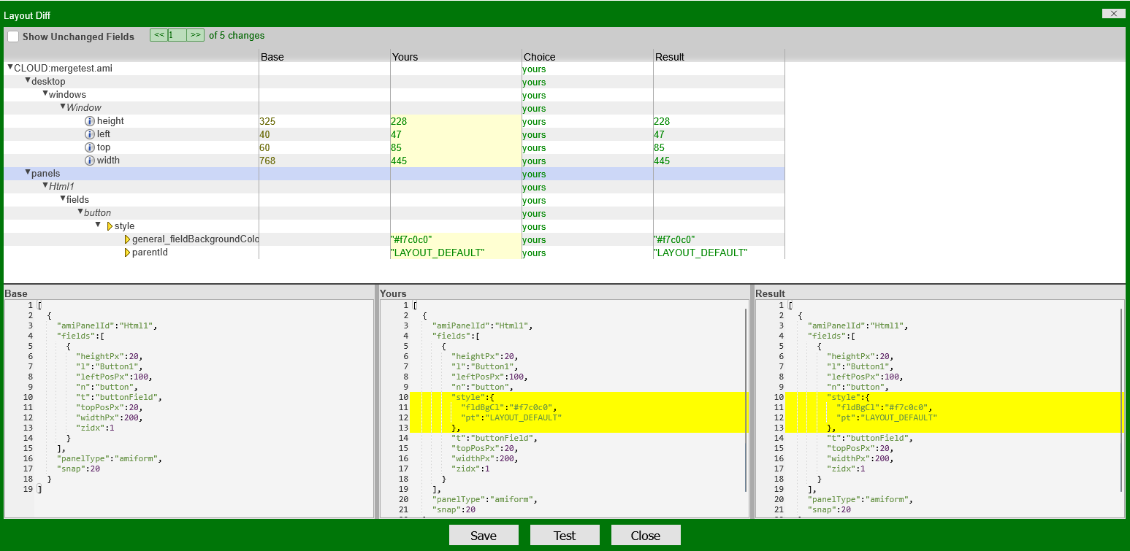Click yellow arrow beside parentId

128,253
